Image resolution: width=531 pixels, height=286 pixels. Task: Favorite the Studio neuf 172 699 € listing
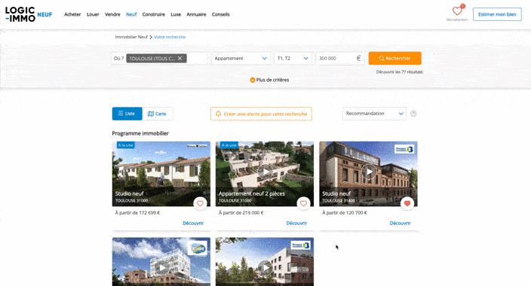point(200,203)
